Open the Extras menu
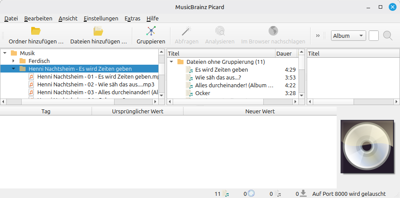 (x=132, y=18)
